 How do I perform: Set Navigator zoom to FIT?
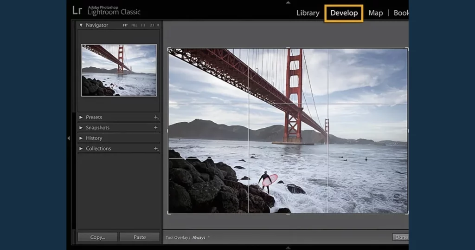coord(125,25)
